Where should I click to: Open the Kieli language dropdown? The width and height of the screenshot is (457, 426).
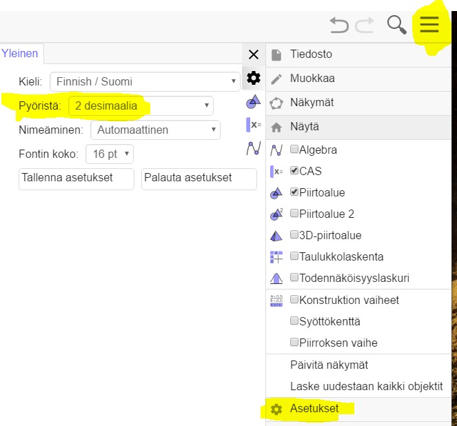click(x=145, y=81)
